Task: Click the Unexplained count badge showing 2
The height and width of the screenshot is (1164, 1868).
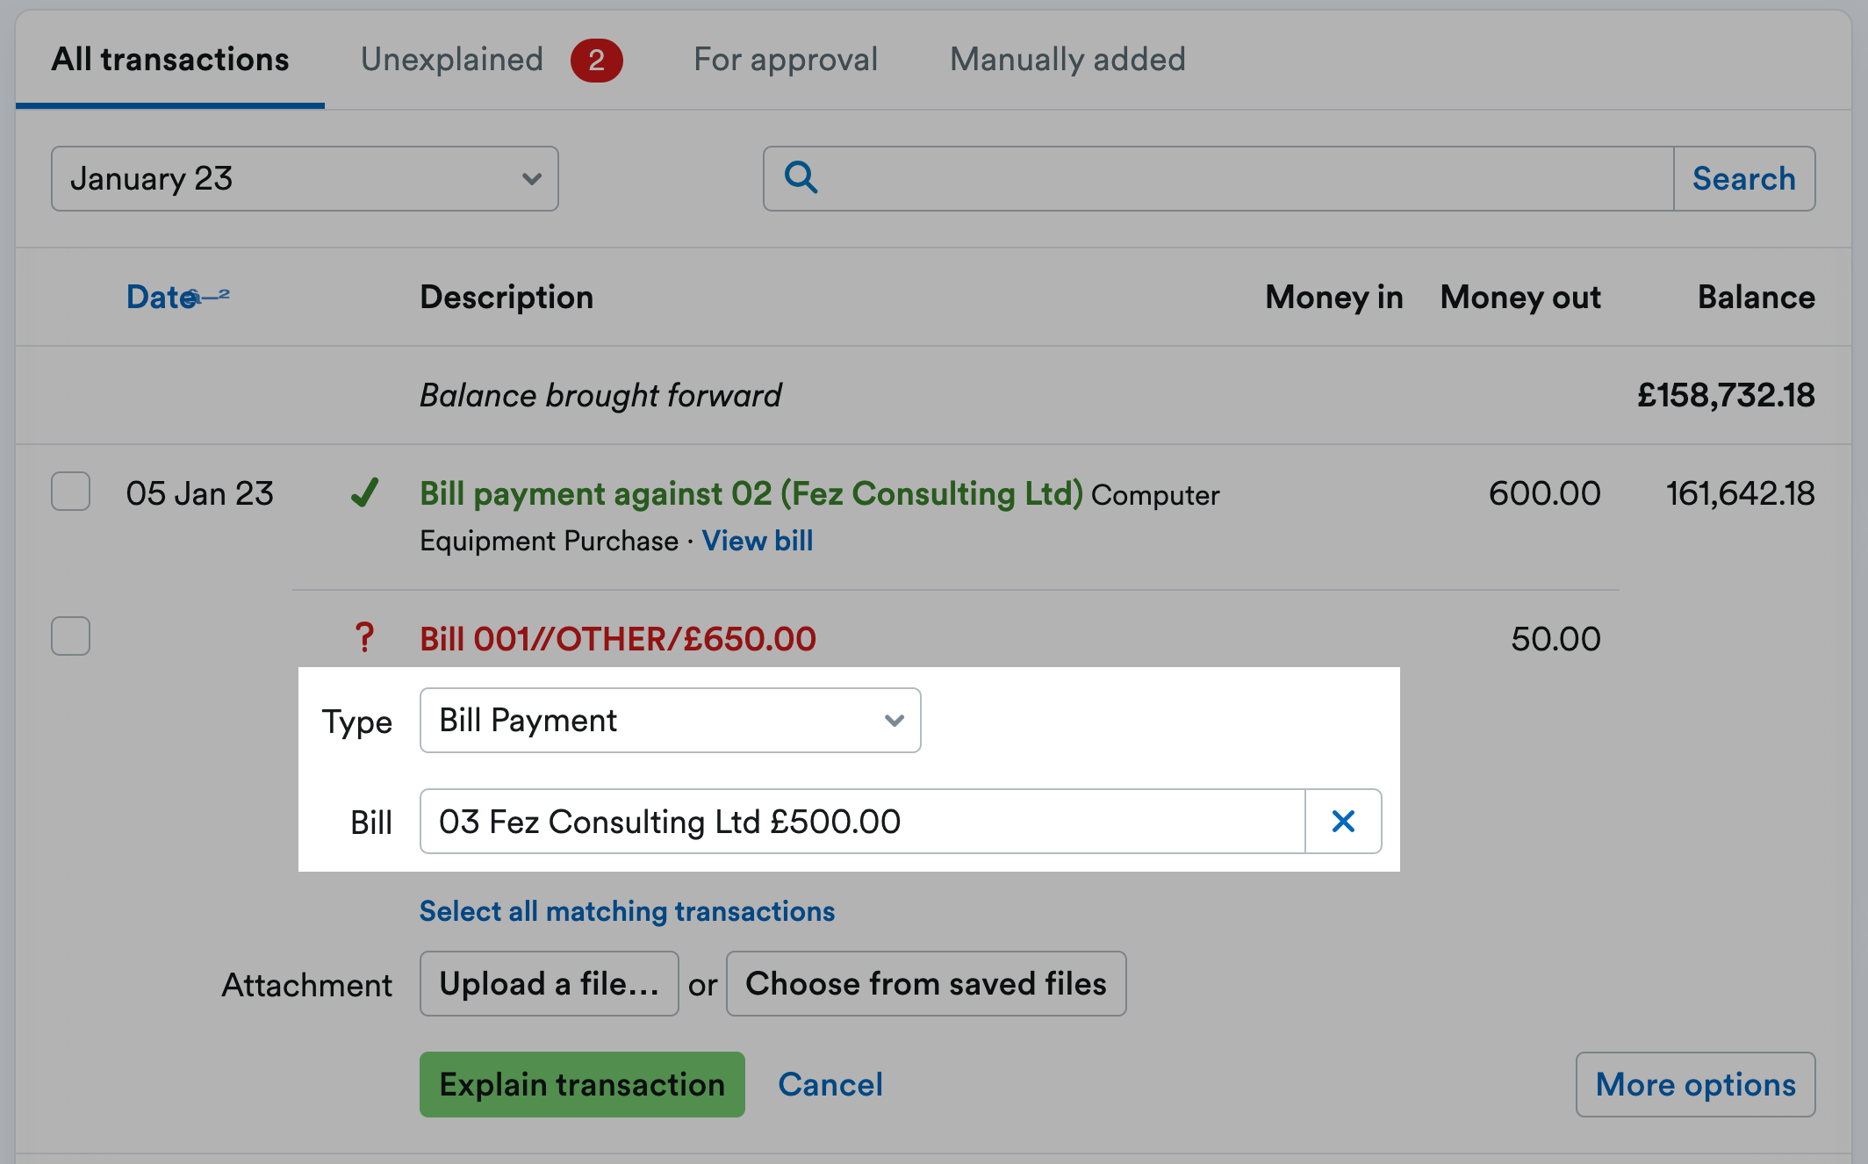Action: pyautogui.click(x=598, y=60)
